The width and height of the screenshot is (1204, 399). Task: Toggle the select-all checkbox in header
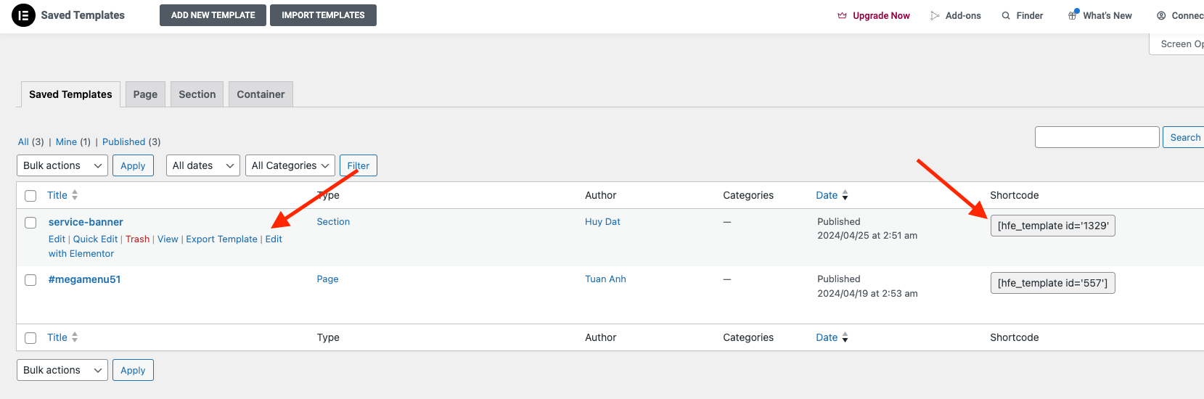(x=30, y=196)
